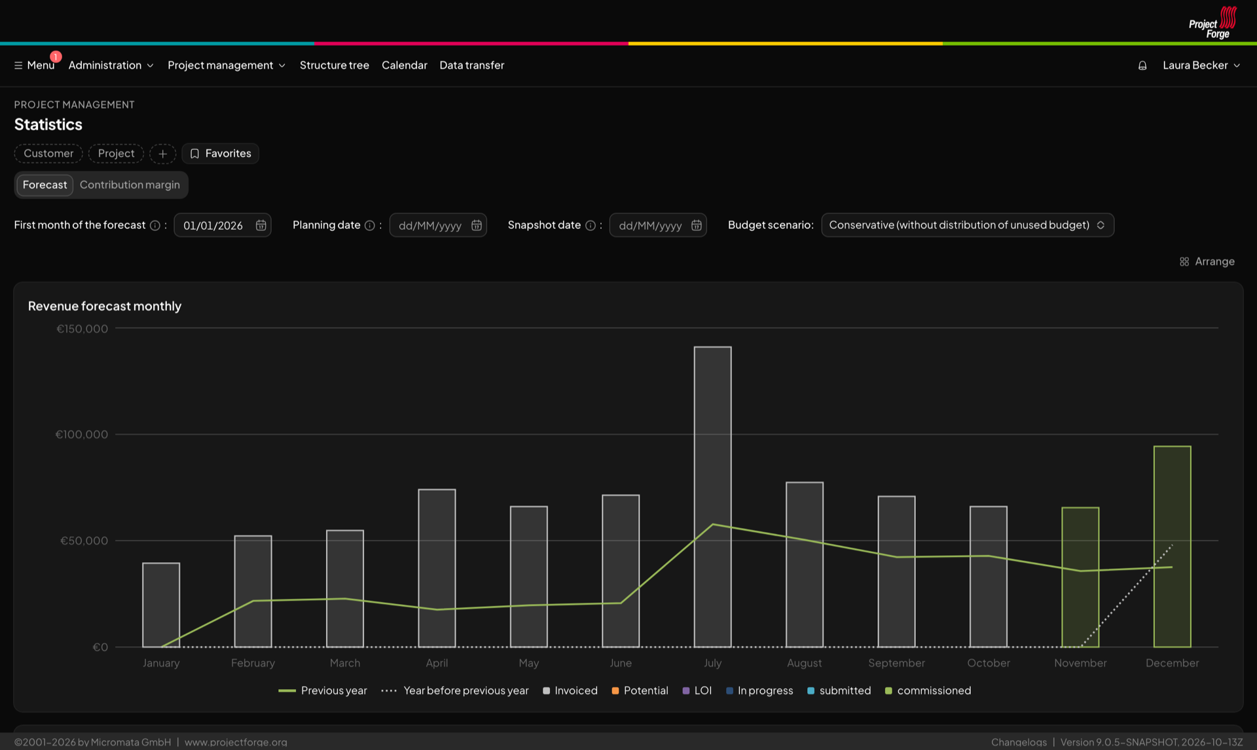Open the Calendar menu item

click(405, 65)
